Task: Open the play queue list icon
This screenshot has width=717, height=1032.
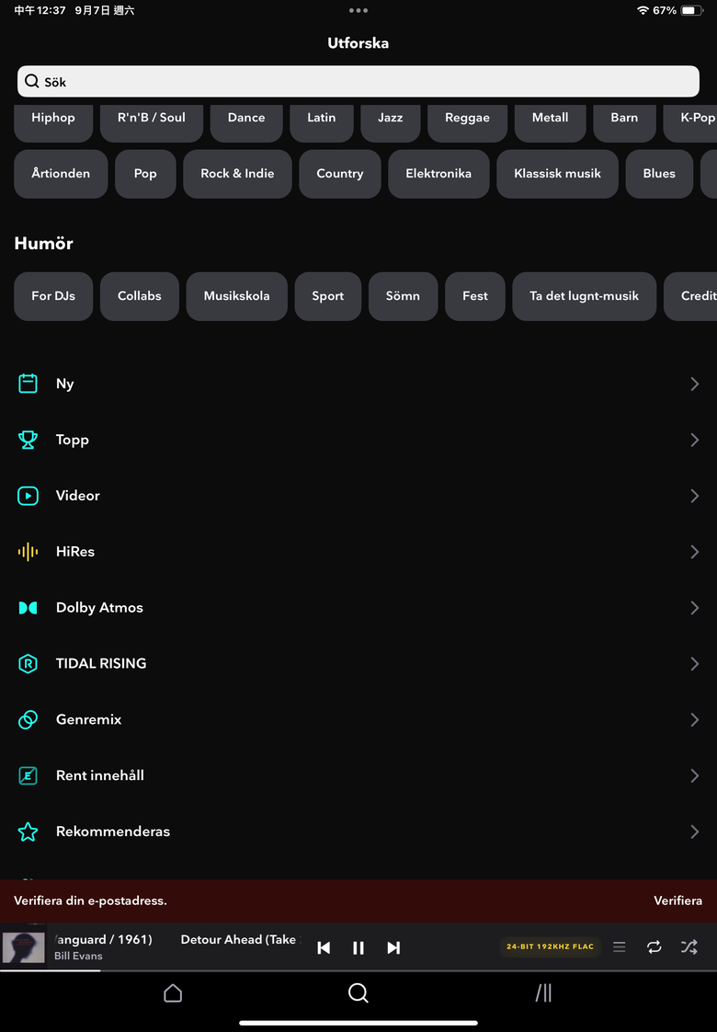Action: pyautogui.click(x=619, y=946)
